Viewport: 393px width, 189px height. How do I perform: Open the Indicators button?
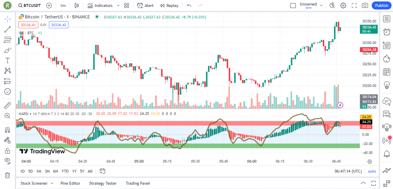(x=100, y=6)
